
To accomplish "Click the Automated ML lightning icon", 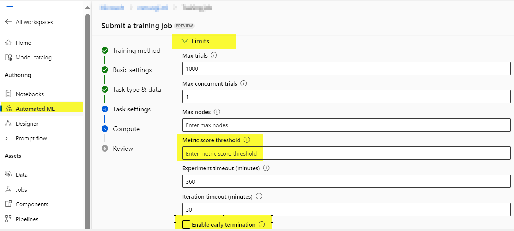I will pyautogui.click(x=9, y=109).
